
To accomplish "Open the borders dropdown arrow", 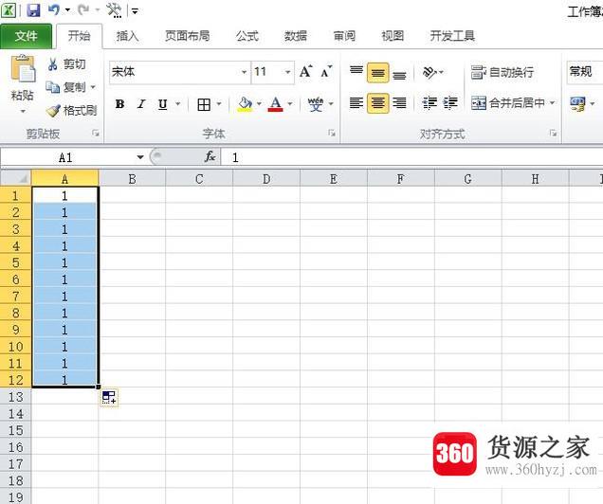I will pos(219,103).
